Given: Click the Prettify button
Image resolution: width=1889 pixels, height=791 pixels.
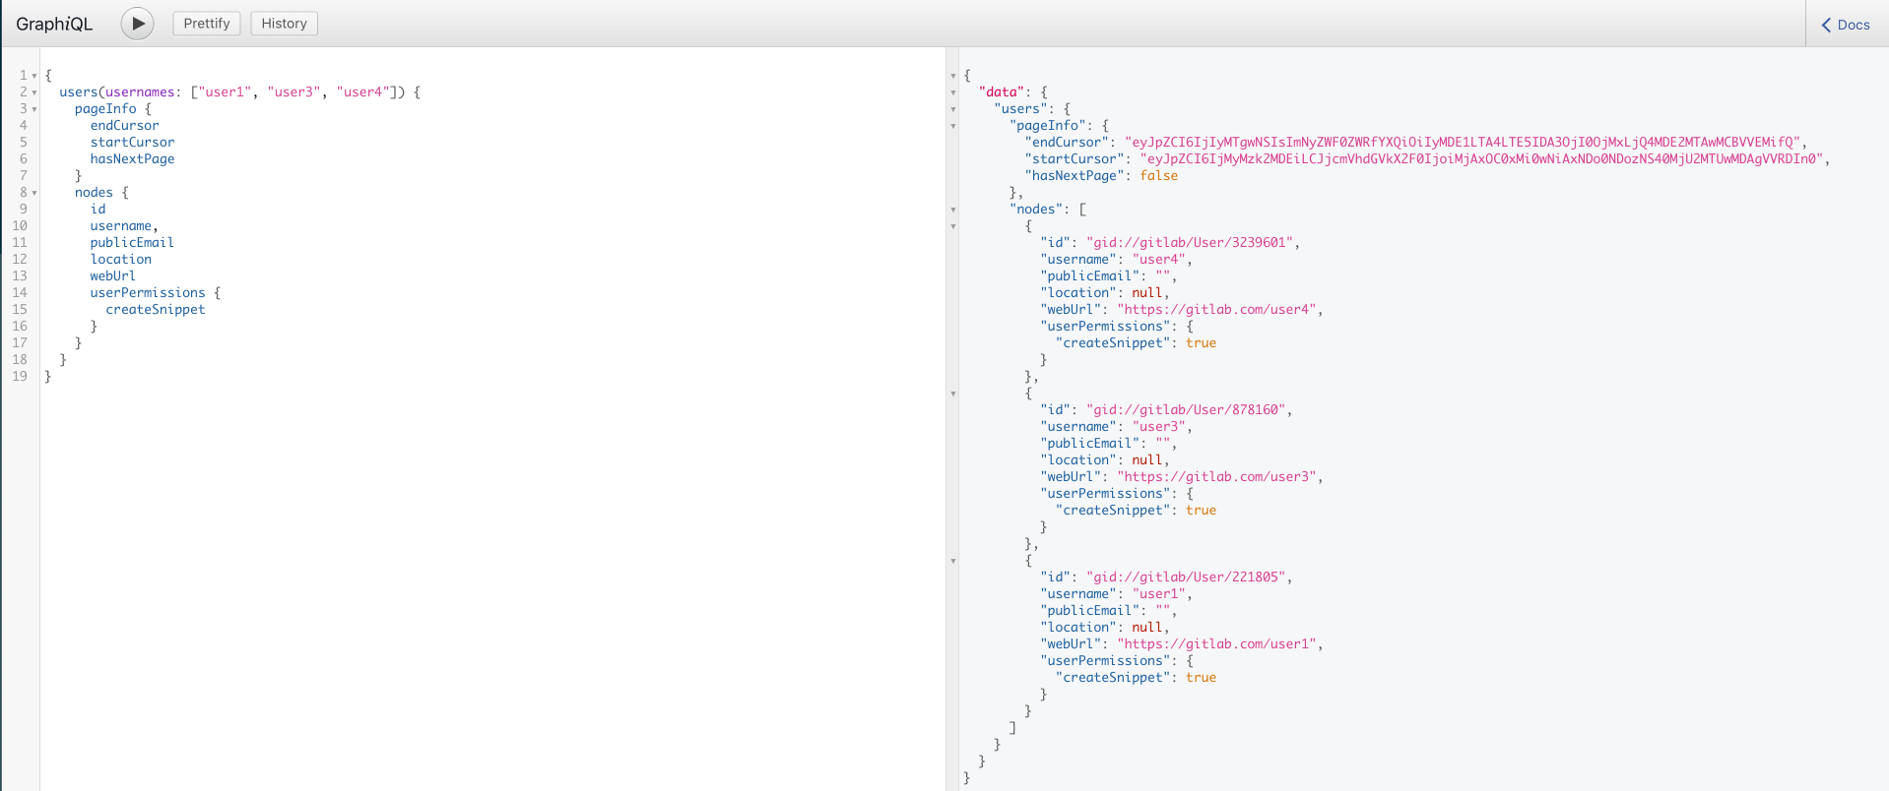Looking at the screenshot, I should point(207,24).
